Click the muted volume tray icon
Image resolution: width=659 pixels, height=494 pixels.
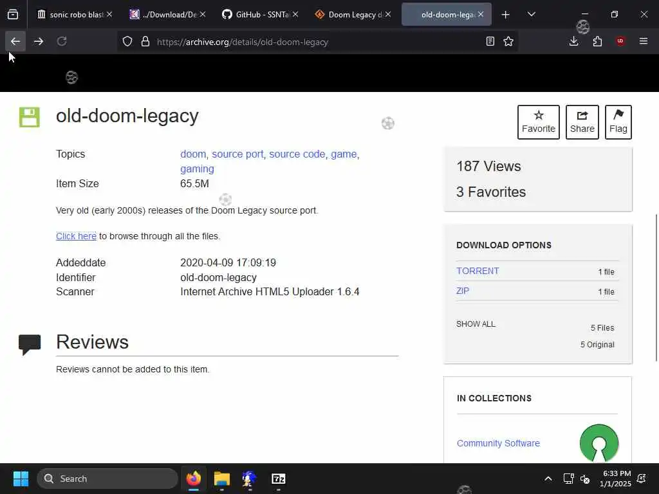[x=585, y=479]
